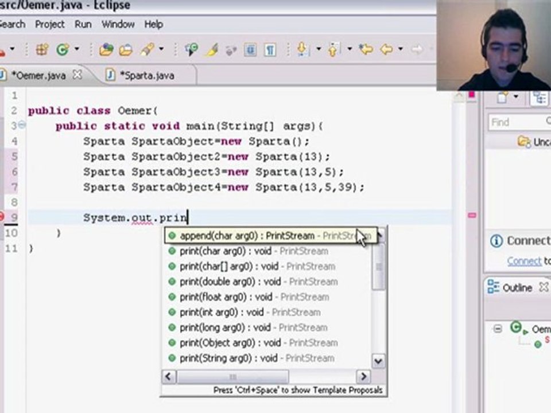
Task: Select the print(char arg0) proposal
Action: (266, 251)
